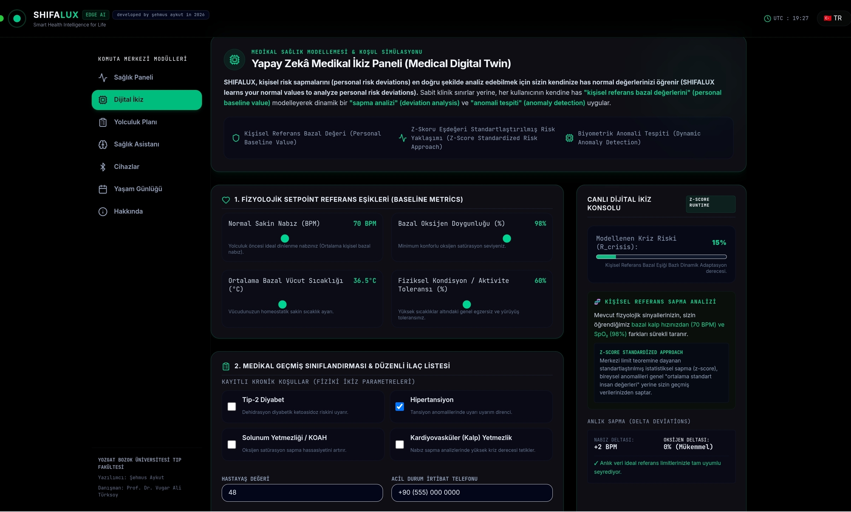Click the 'Yapay Zekâ Medikal İkiz Paneli' title
Image resolution: width=851 pixels, height=512 pixels.
tap(381, 64)
